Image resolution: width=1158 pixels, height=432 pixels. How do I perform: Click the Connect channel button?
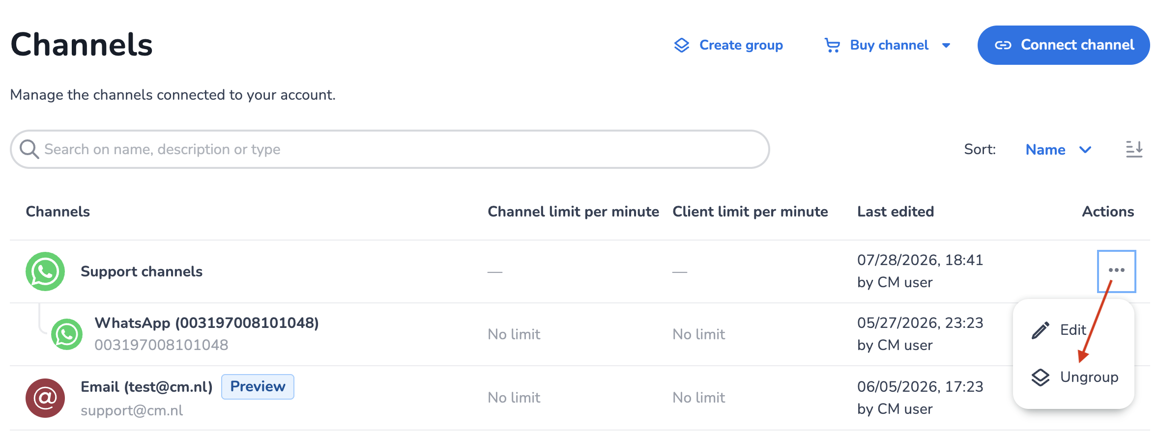pyautogui.click(x=1064, y=45)
